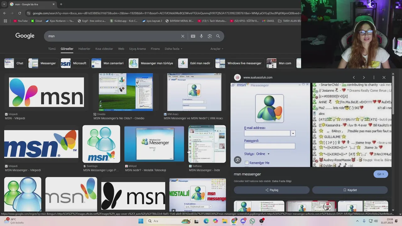Show hidden system tray icons
Image resolution: width=402 pixels, height=226 pixels.
pos(357,221)
